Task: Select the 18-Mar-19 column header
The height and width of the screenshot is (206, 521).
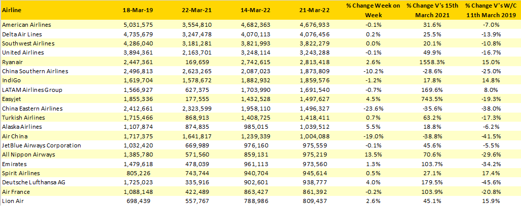Action: [134, 10]
